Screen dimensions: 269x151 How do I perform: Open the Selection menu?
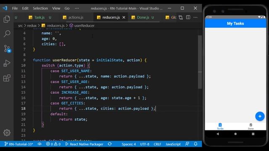(x=40, y=8)
